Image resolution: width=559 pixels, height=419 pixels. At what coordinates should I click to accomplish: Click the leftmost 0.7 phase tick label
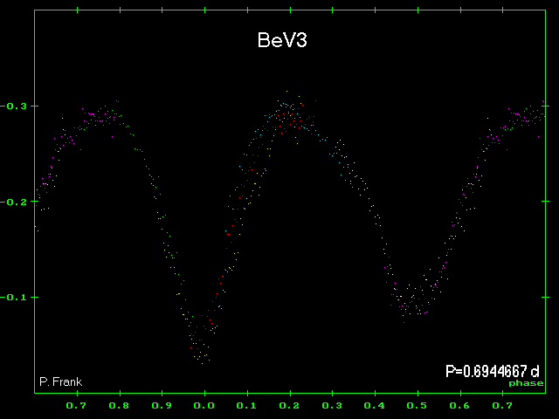pos(77,406)
